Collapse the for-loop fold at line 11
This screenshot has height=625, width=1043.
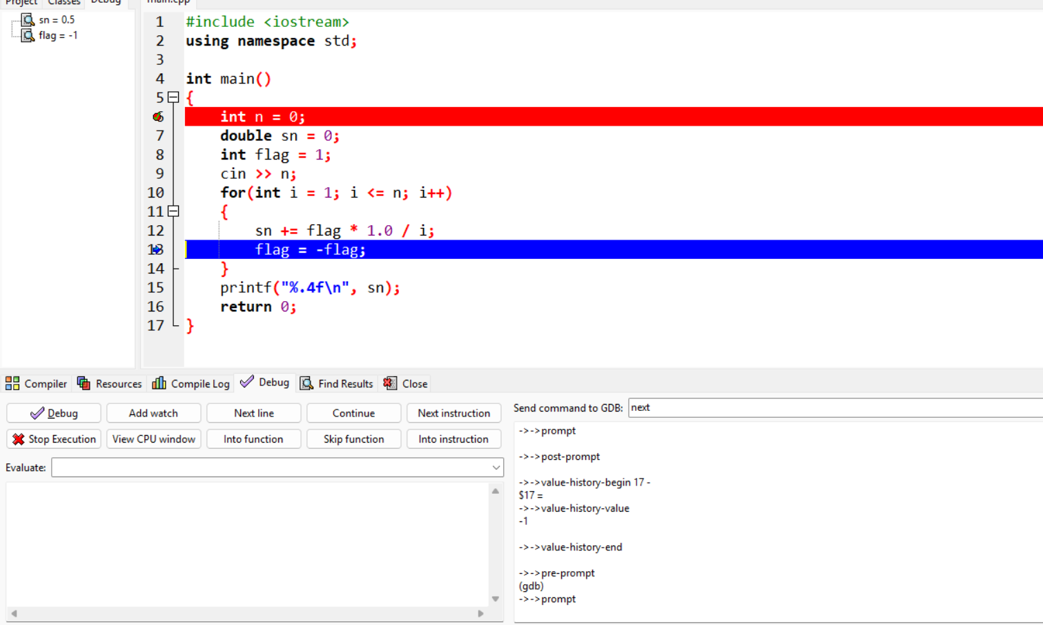pos(174,211)
